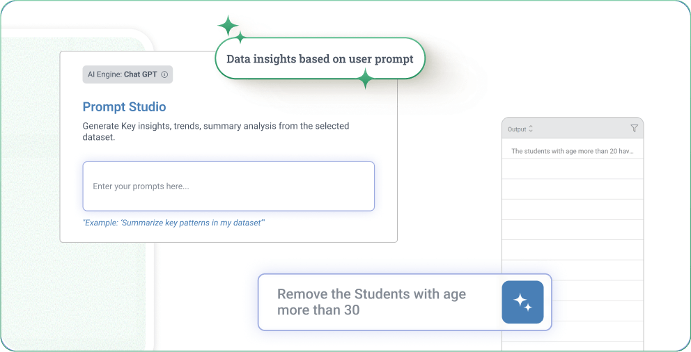Click the small green sparkle left of banner

coord(240,37)
